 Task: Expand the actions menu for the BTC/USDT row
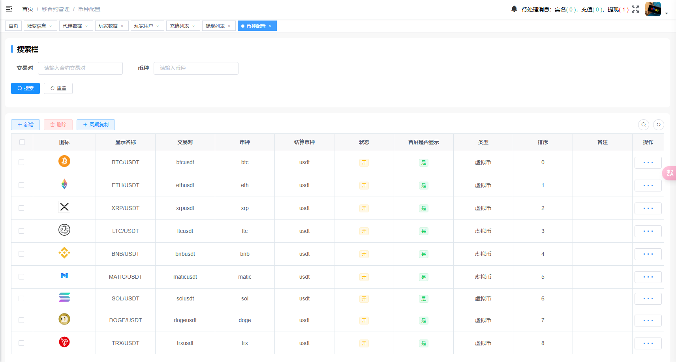click(x=648, y=163)
